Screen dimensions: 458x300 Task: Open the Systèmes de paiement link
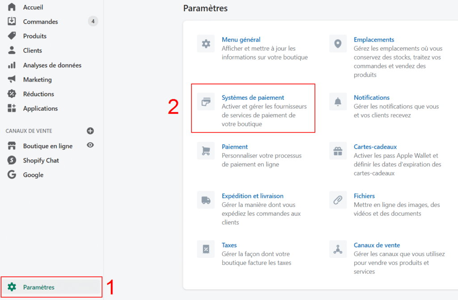click(x=253, y=98)
